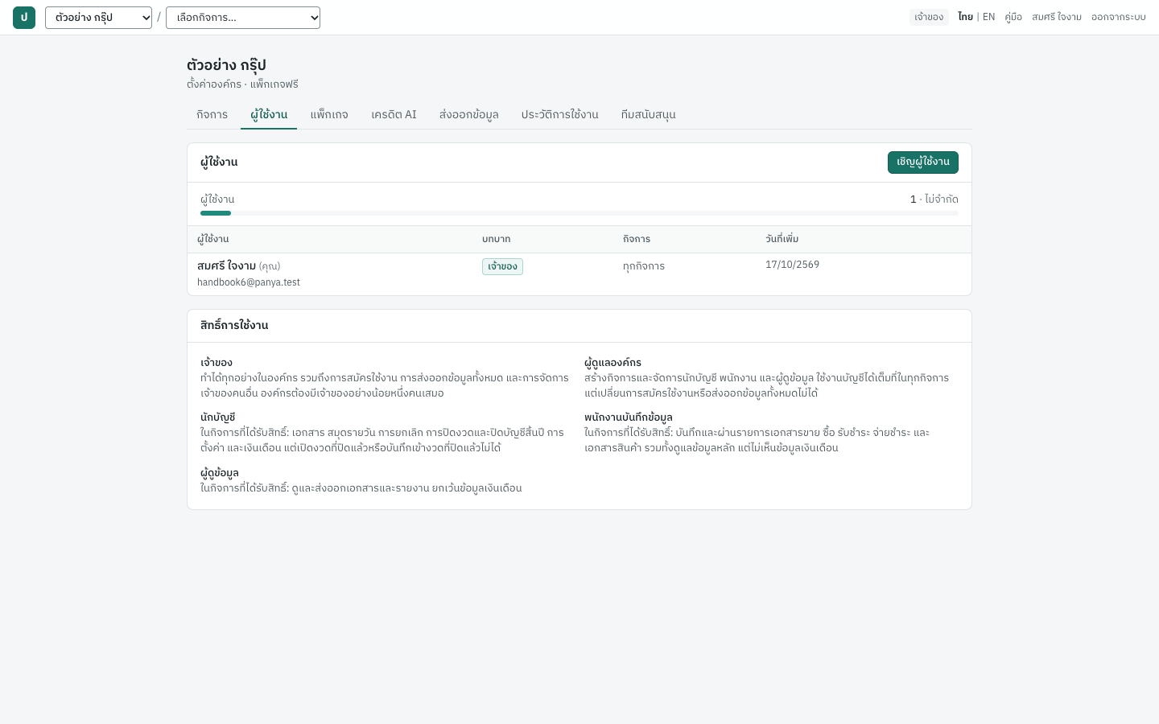
Task: Open the แพ็กเกจ tab
Action: pyautogui.click(x=329, y=114)
